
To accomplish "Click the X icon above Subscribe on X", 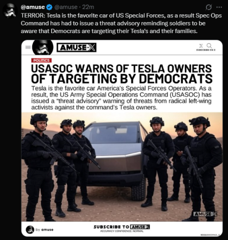I will (x=201, y=46).
